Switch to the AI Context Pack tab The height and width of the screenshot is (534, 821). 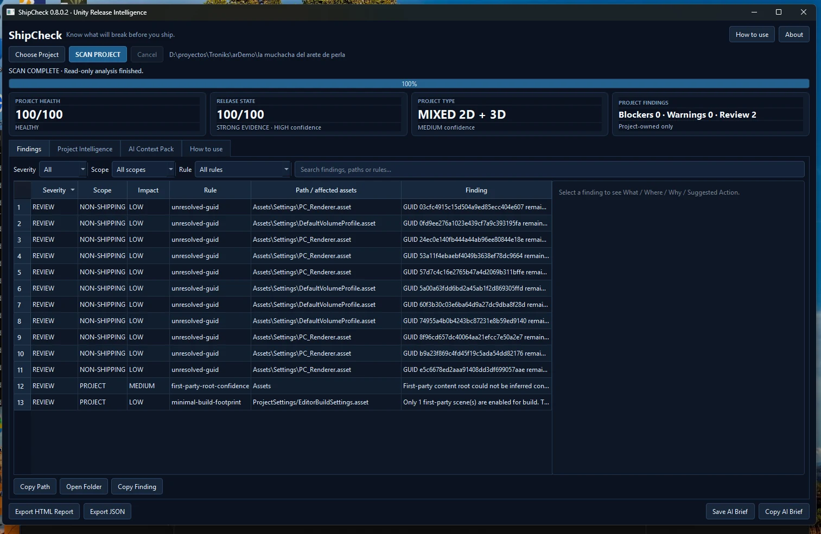pyautogui.click(x=151, y=149)
